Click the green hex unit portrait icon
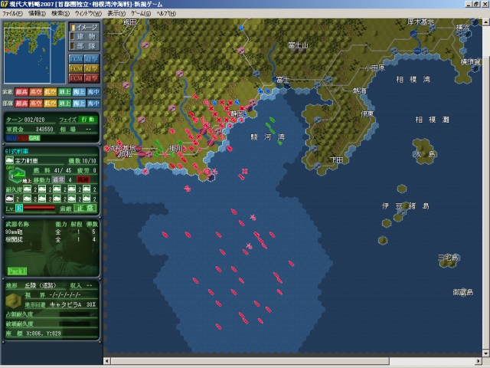 click(17, 175)
